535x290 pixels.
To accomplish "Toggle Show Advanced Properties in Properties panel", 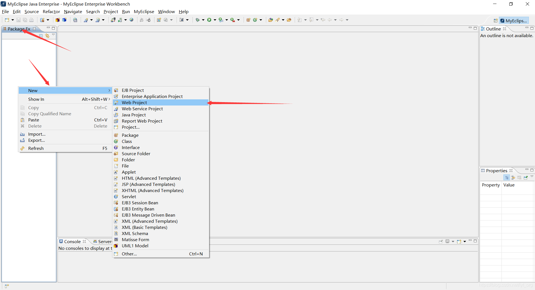I will pos(513,178).
